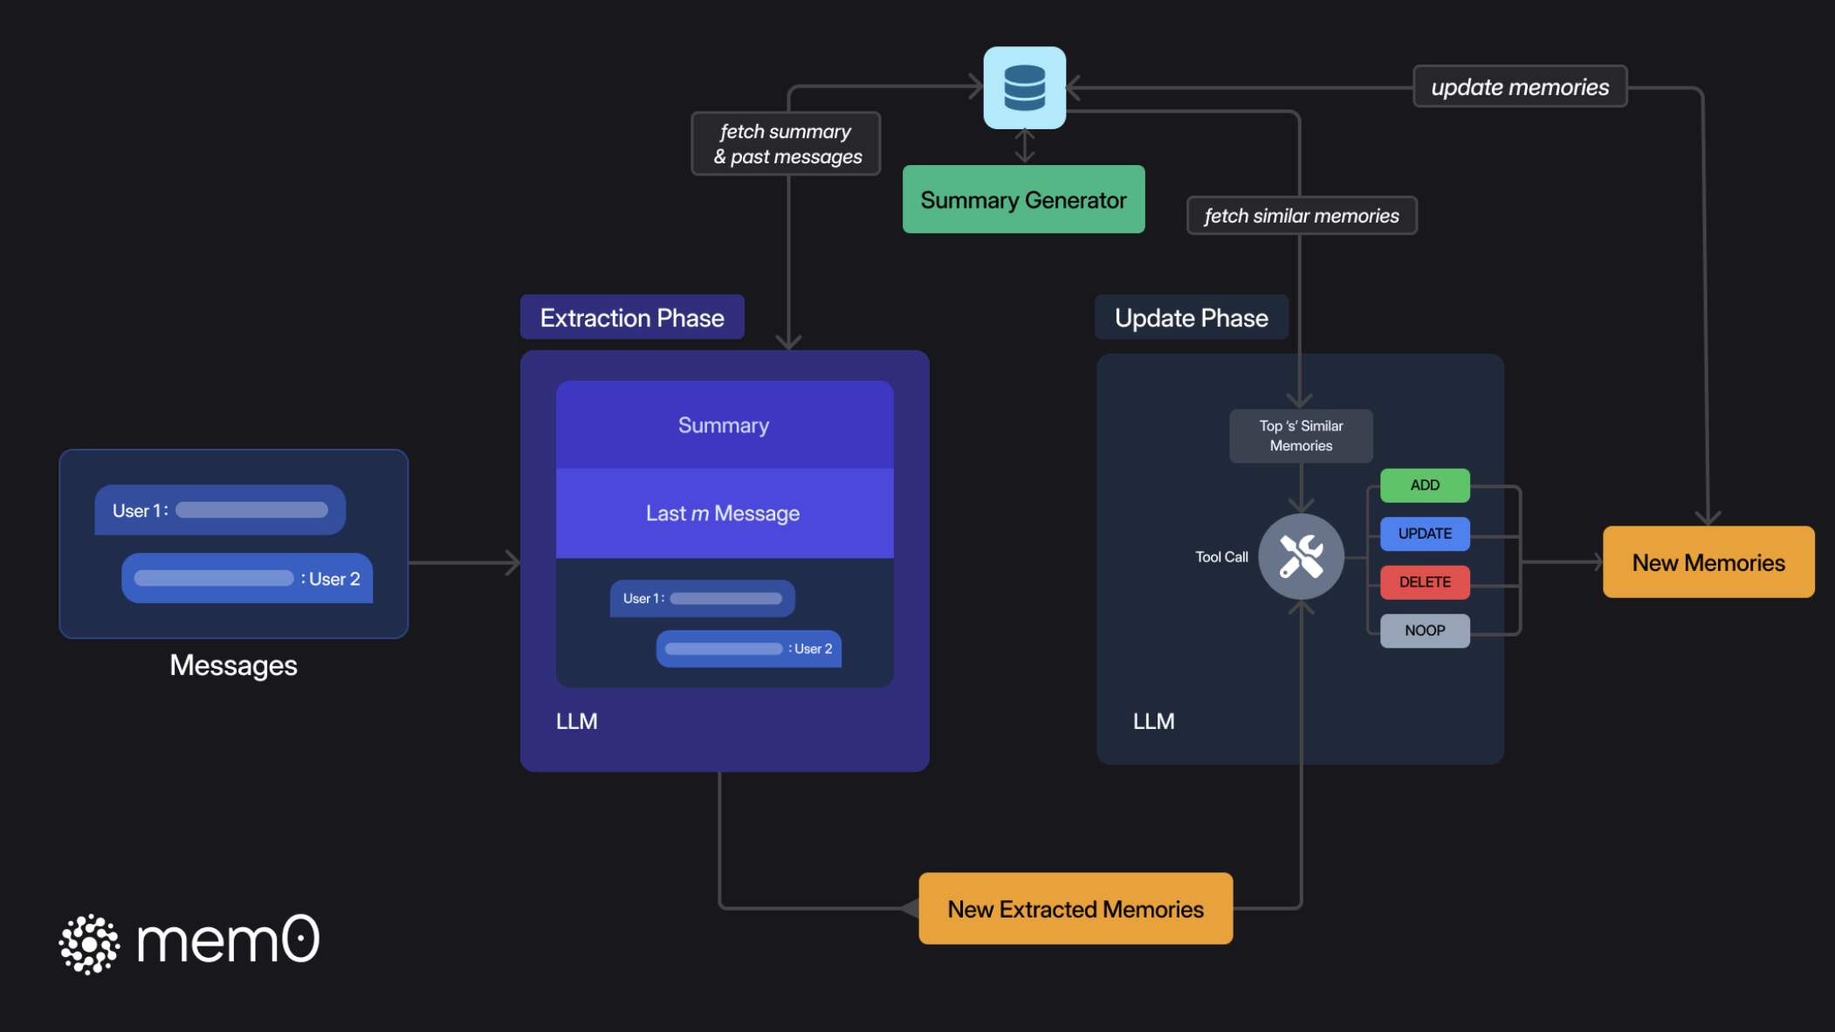
Task: Click the New Memories orange box
Action: pos(1708,562)
